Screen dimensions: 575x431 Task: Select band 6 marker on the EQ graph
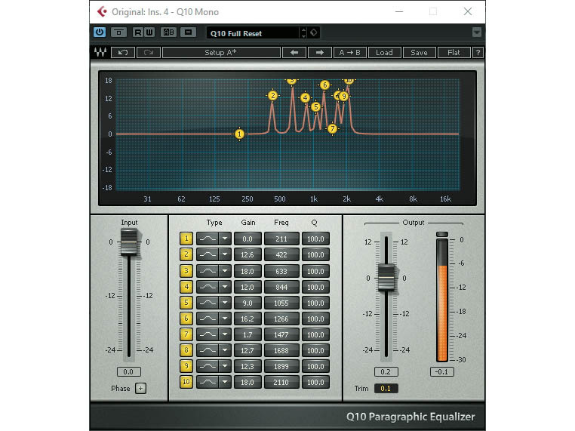324,85
